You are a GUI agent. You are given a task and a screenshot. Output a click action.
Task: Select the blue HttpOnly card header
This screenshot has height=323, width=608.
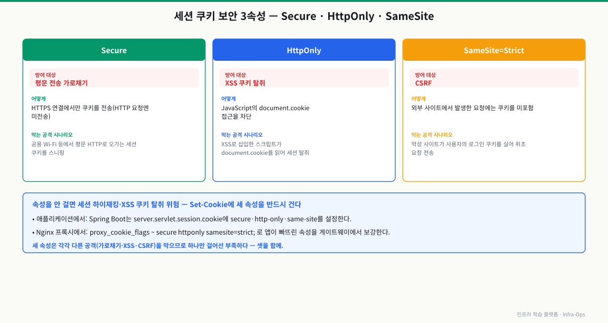click(x=304, y=50)
